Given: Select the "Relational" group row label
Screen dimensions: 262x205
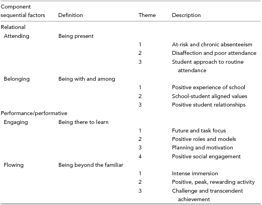Looking at the screenshot, I should point(13,27).
